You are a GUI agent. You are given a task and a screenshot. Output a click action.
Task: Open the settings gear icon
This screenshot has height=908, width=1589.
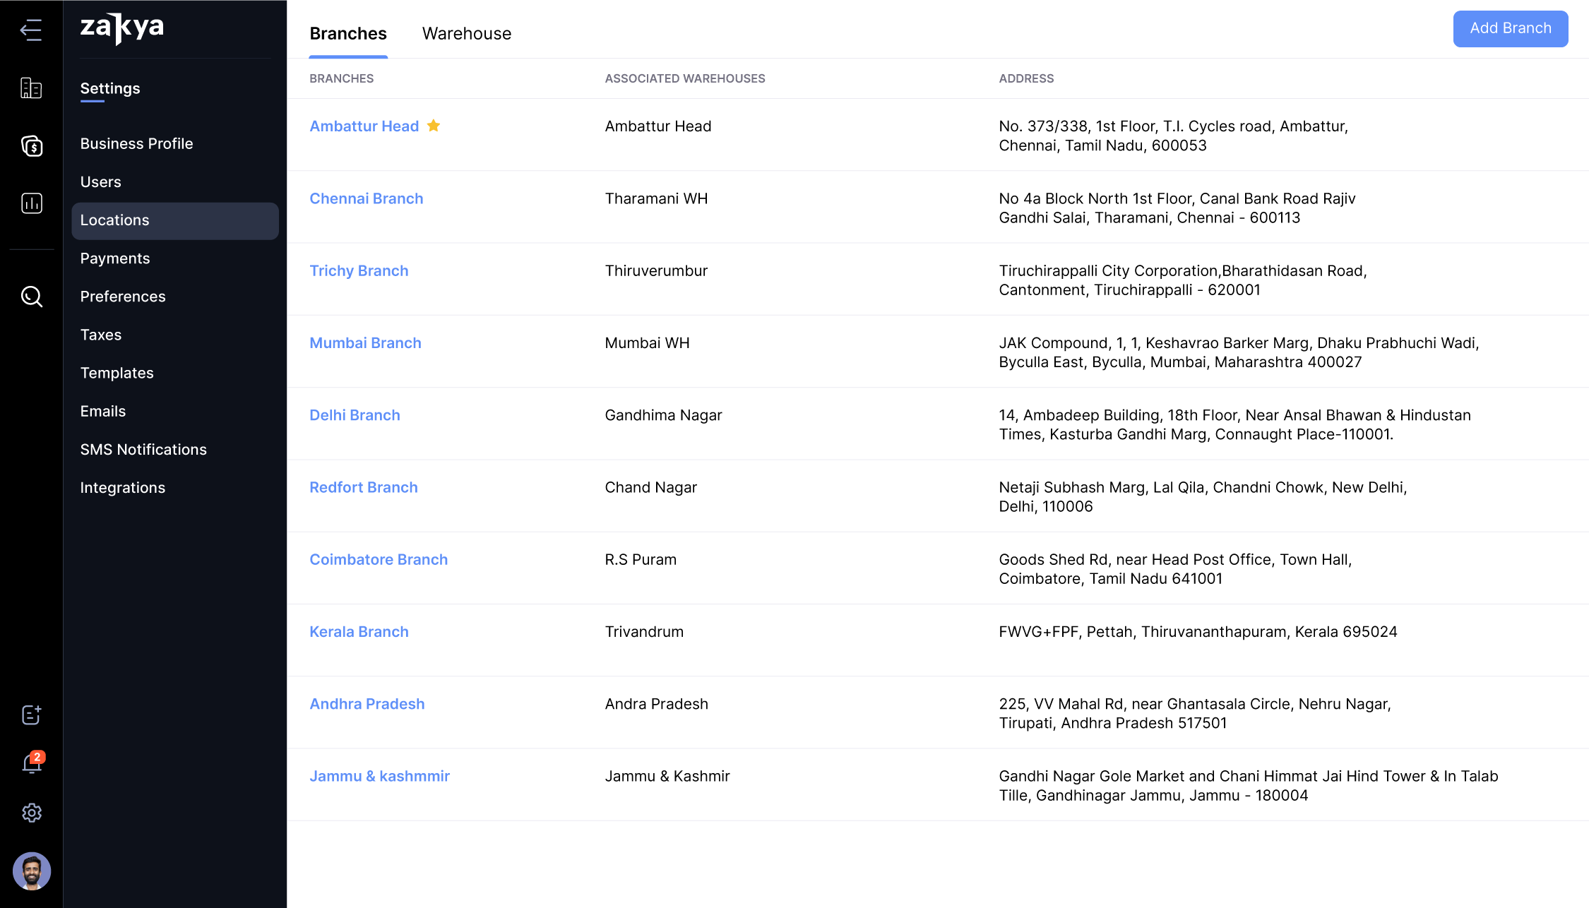click(x=31, y=813)
